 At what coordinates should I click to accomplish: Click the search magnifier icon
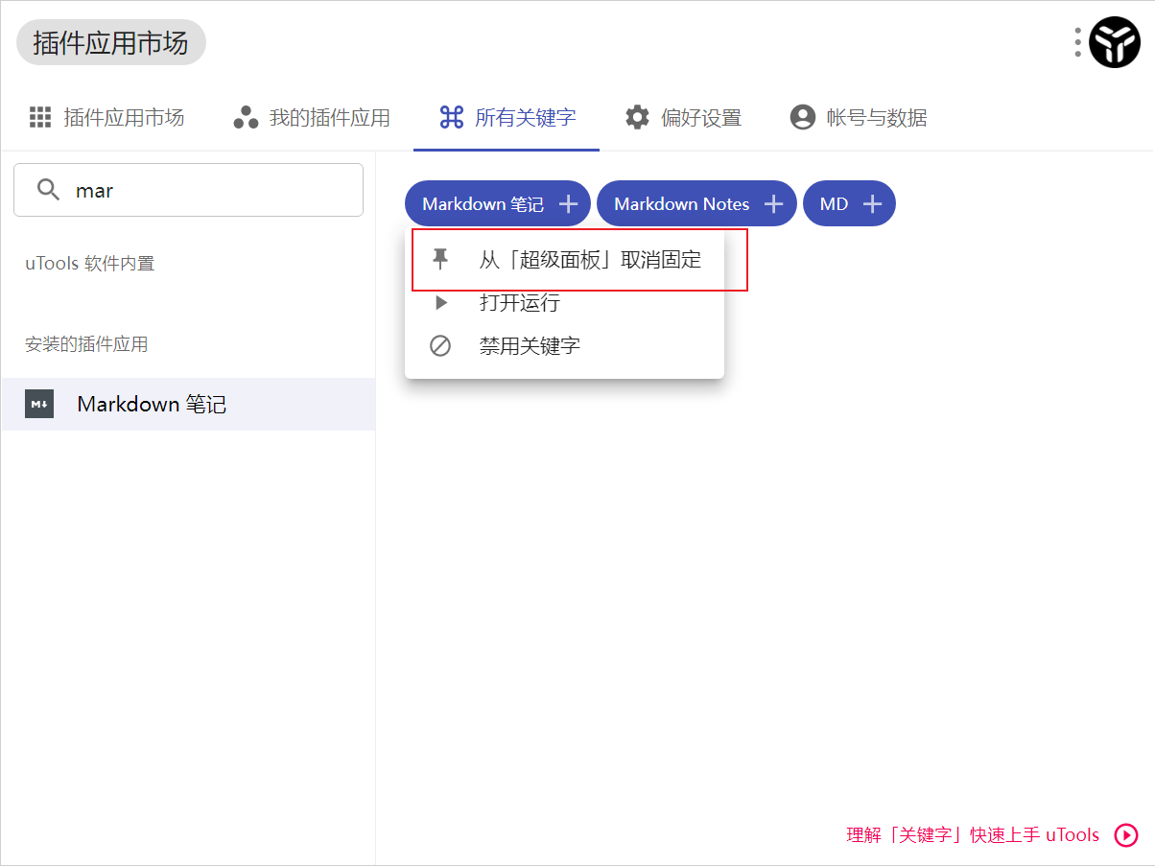48,190
